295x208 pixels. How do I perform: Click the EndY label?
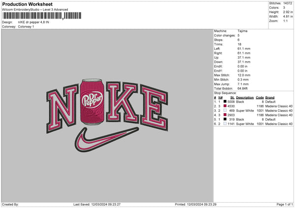pyautogui.click(x=218, y=71)
